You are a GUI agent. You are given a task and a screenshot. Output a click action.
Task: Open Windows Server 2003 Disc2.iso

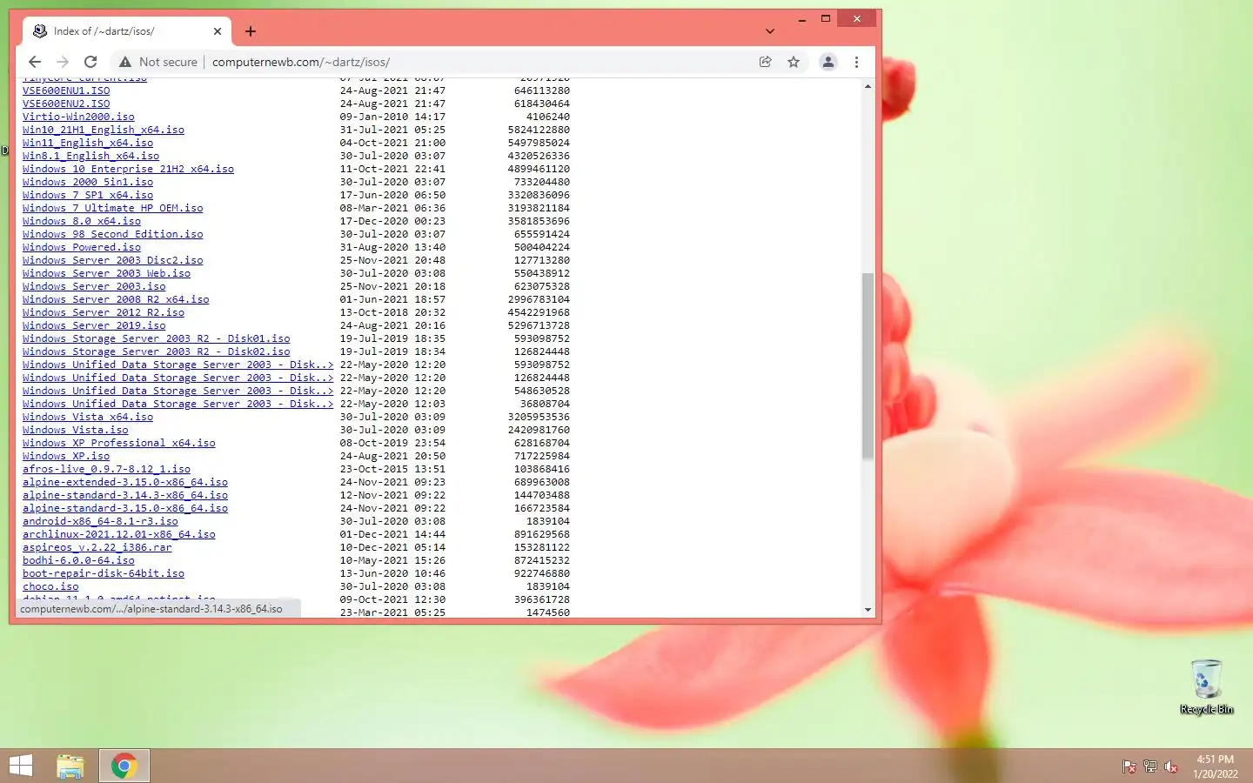click(x=112, y=260)
